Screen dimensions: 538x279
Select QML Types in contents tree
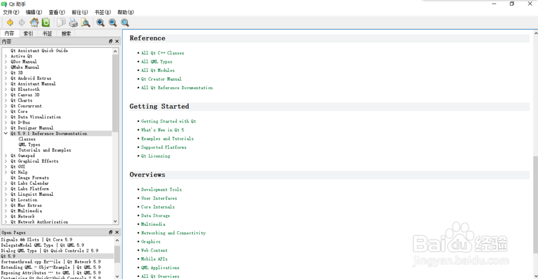[29, 145]
